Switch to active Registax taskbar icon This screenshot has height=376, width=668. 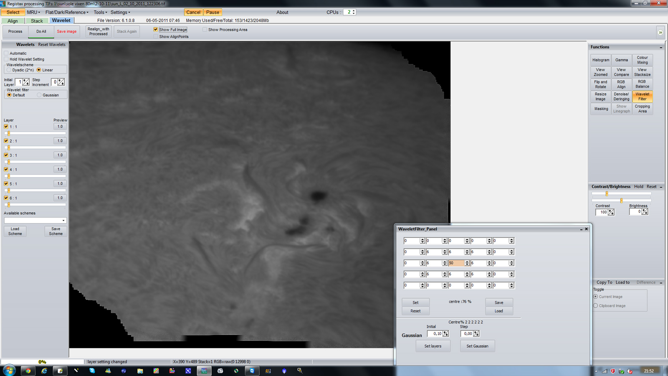pyautogui.click(x=204, y=371)
